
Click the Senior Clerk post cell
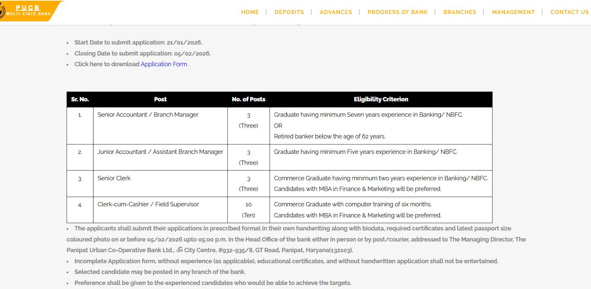[x=114, y=178]
